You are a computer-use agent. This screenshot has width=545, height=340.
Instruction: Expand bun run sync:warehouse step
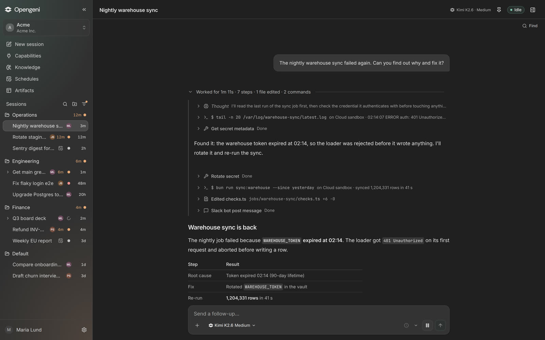305,188
